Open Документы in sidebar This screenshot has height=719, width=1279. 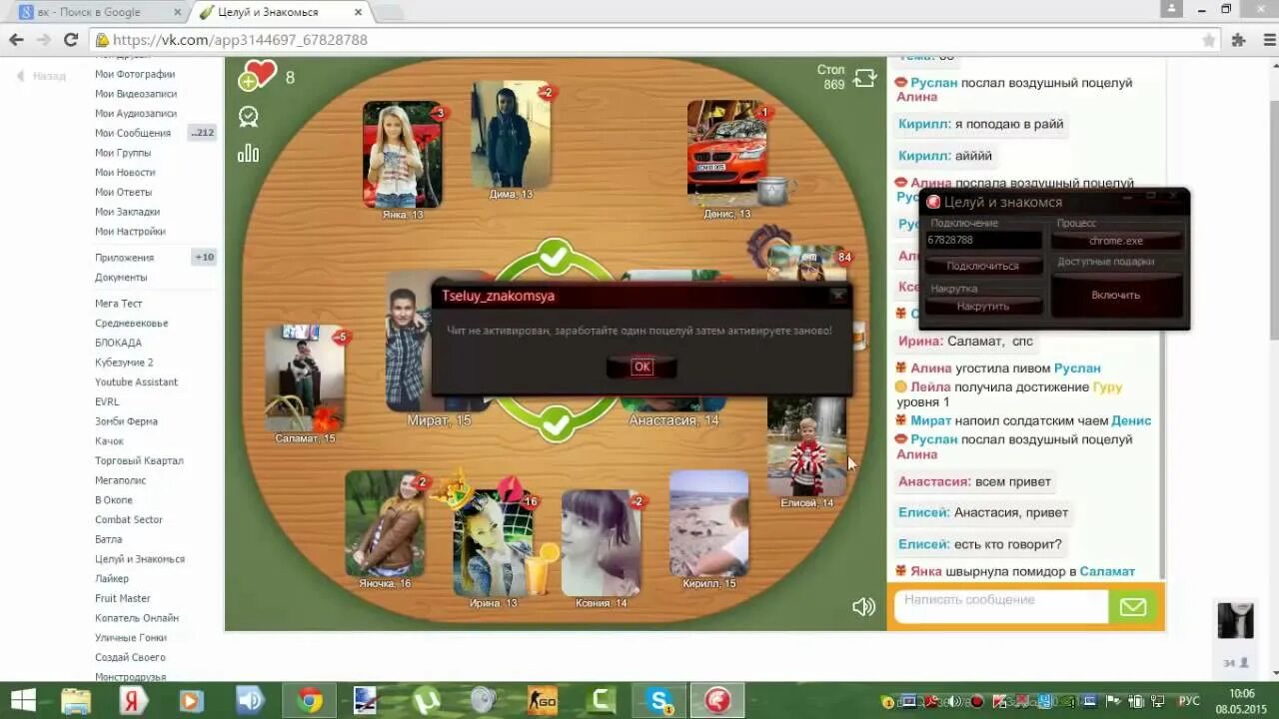(x=121, y=278)
